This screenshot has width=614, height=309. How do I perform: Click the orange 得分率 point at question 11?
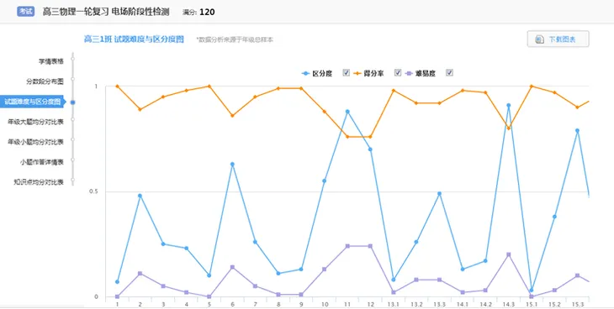[347, 137]
